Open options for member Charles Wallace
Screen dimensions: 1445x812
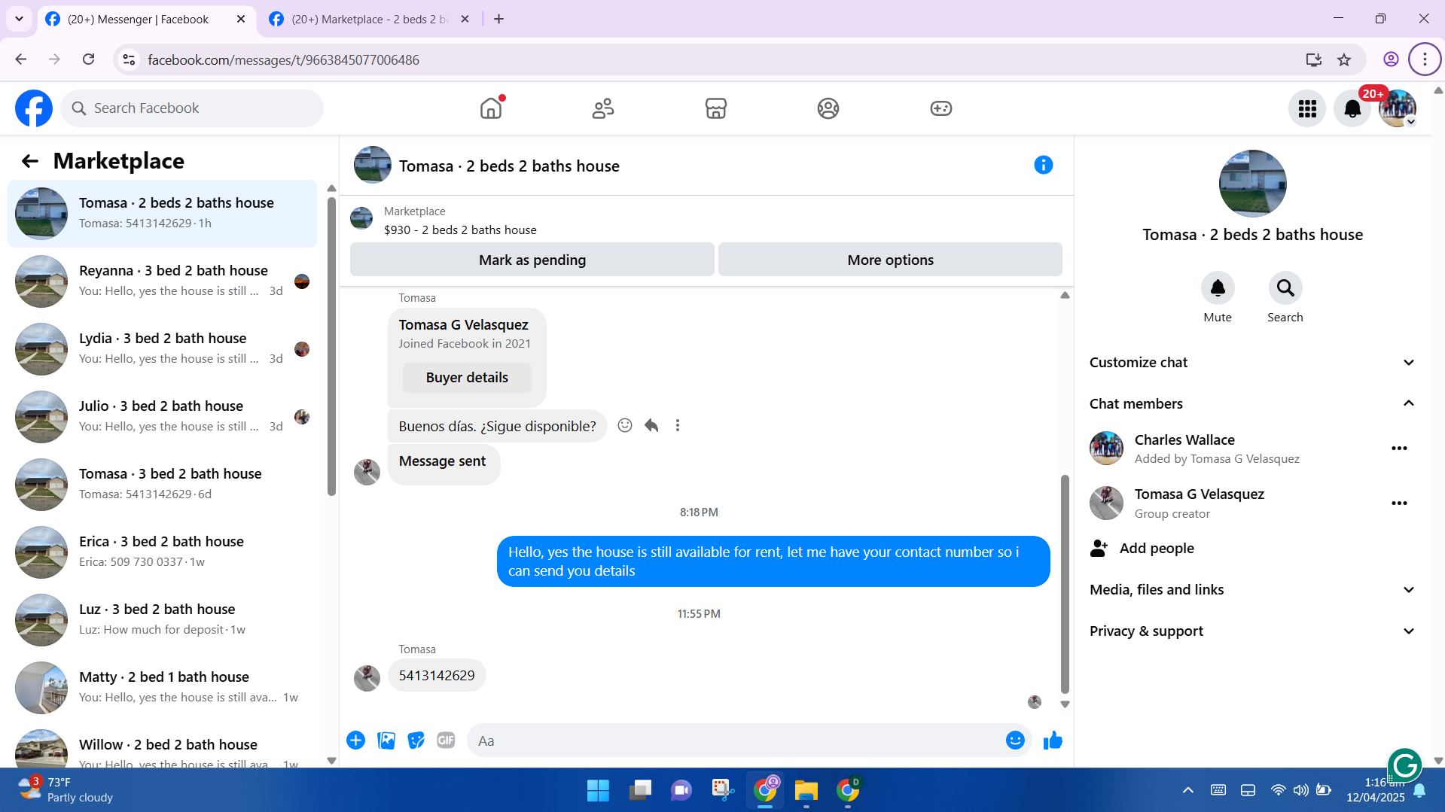(x=1399, y=449)
